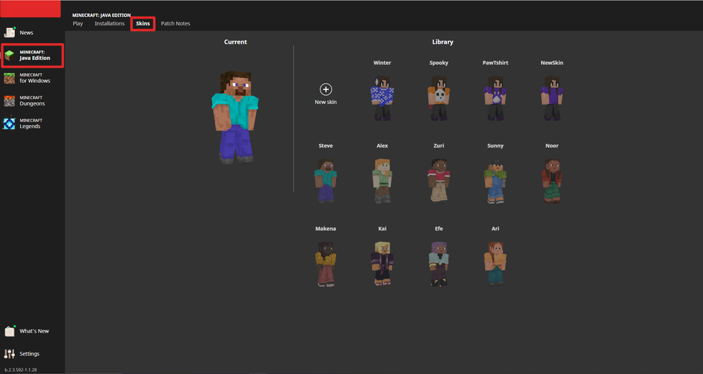This screenshot has height=374, width=703.
Task: Pick the PawTshirt skin
Action: click(x=496, y=97)
